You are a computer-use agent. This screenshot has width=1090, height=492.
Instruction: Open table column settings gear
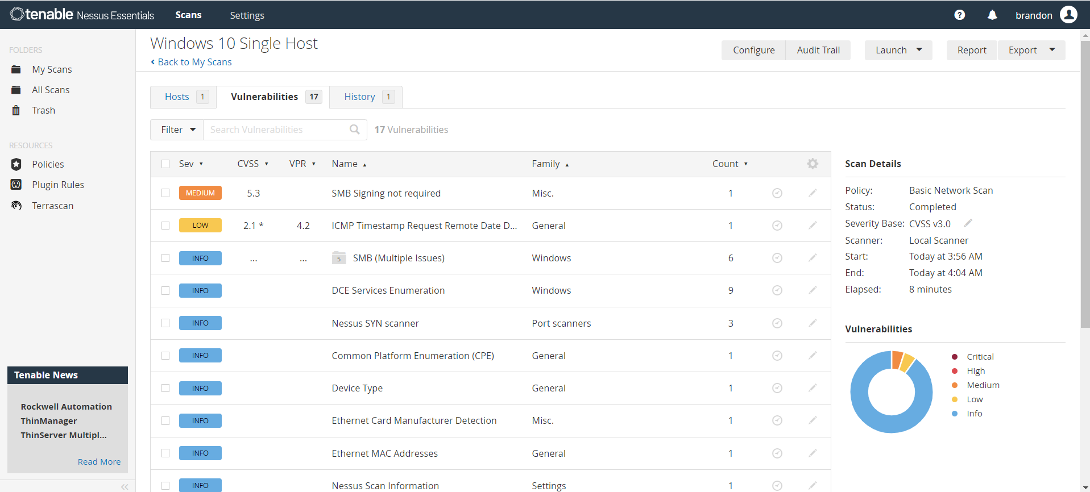click(813, 164)
